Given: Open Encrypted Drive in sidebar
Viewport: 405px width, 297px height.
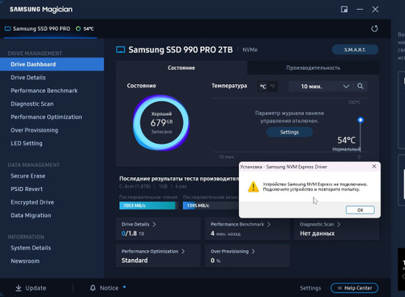Looking at the screenshot, I should pos(32,202).
